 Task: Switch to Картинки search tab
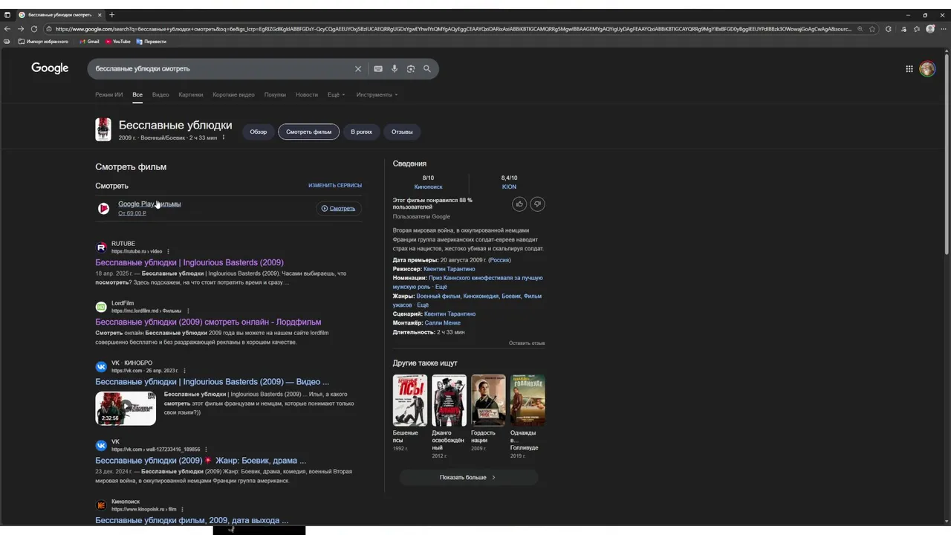(191, 94)
